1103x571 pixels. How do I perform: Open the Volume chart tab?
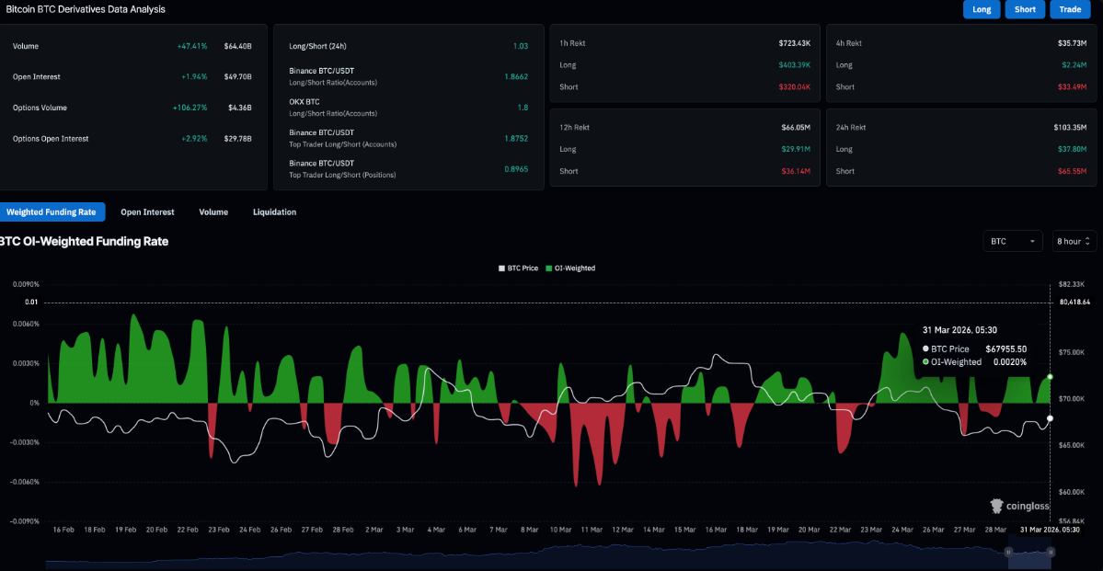coord(213,212)
